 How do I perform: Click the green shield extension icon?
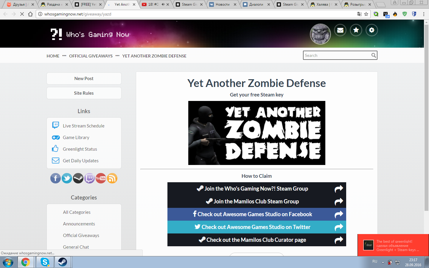point(405,14)
